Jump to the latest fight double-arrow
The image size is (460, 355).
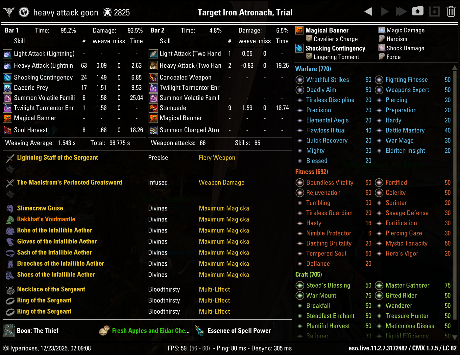pos(401,12)
